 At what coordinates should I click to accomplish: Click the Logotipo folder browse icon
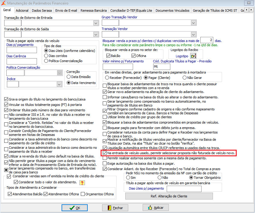tap(193, 56)
